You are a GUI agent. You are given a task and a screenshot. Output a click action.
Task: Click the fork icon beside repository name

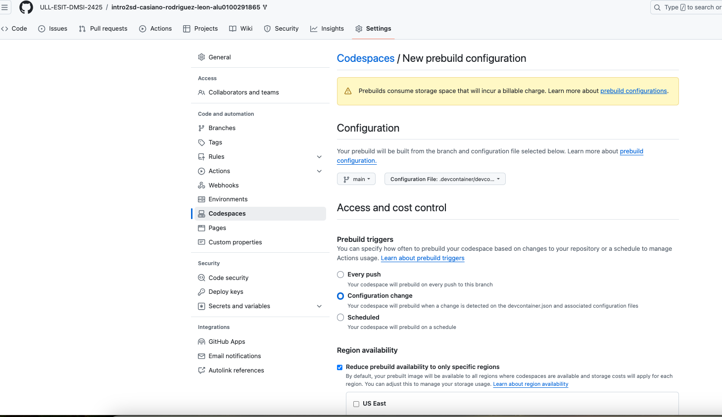(265, 7)
